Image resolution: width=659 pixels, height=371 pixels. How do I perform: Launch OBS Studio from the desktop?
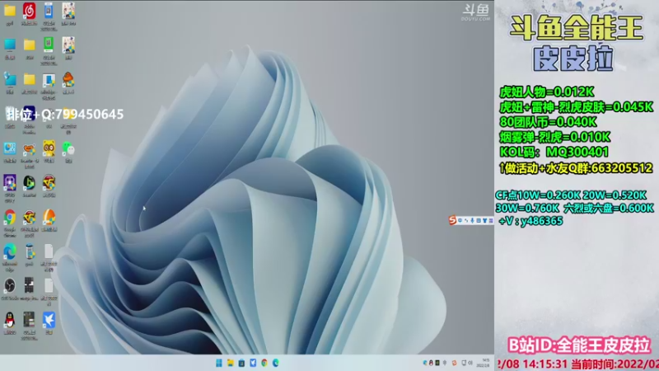(x=10, y=286)
